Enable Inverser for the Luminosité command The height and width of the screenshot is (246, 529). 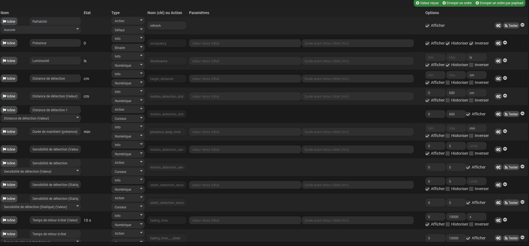coord(471,65)
